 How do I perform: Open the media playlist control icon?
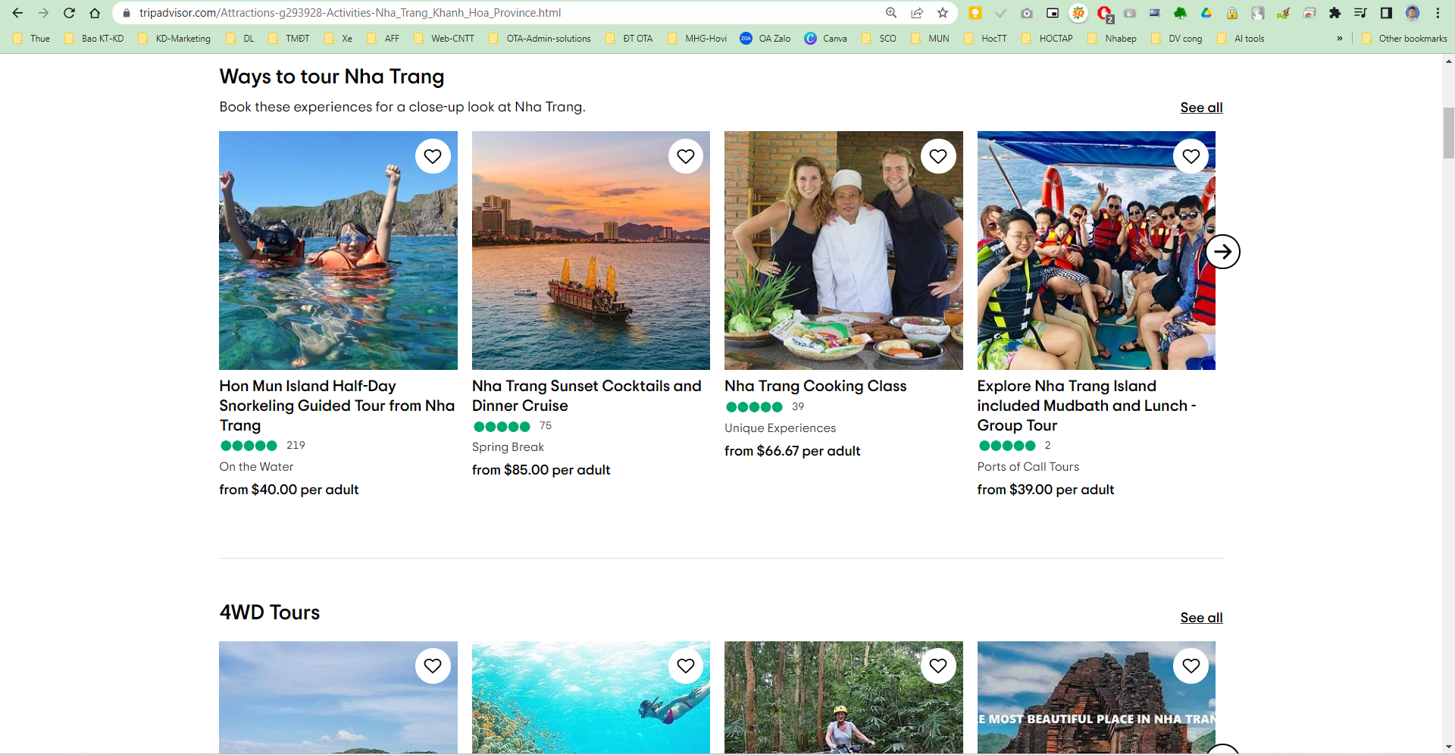[x=1360, y=13]
